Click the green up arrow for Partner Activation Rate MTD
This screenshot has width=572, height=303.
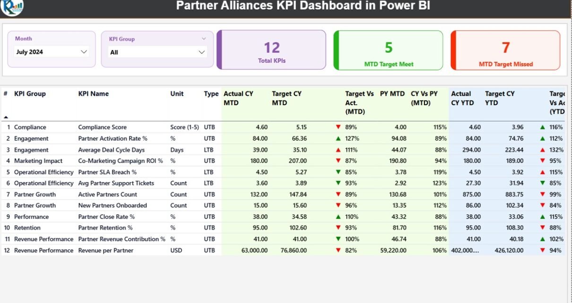click(338, 138)
